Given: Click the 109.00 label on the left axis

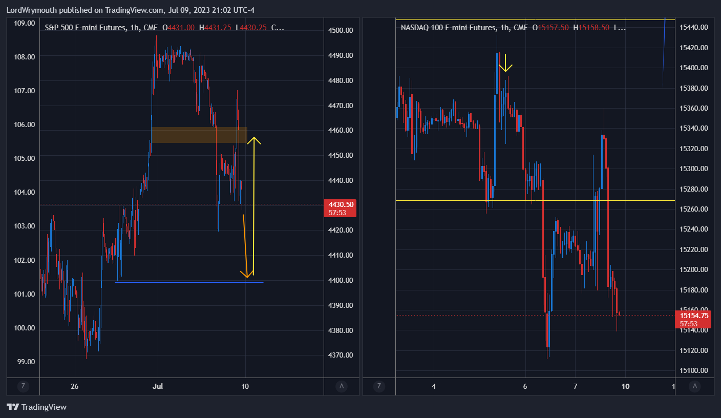Looking at the screenshot, I should [25, 23].
